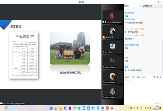This screenshot has height=111, width=163.
Task: Click sender name 电子2001杨琼 in chat
Action: tap(130, 19)
